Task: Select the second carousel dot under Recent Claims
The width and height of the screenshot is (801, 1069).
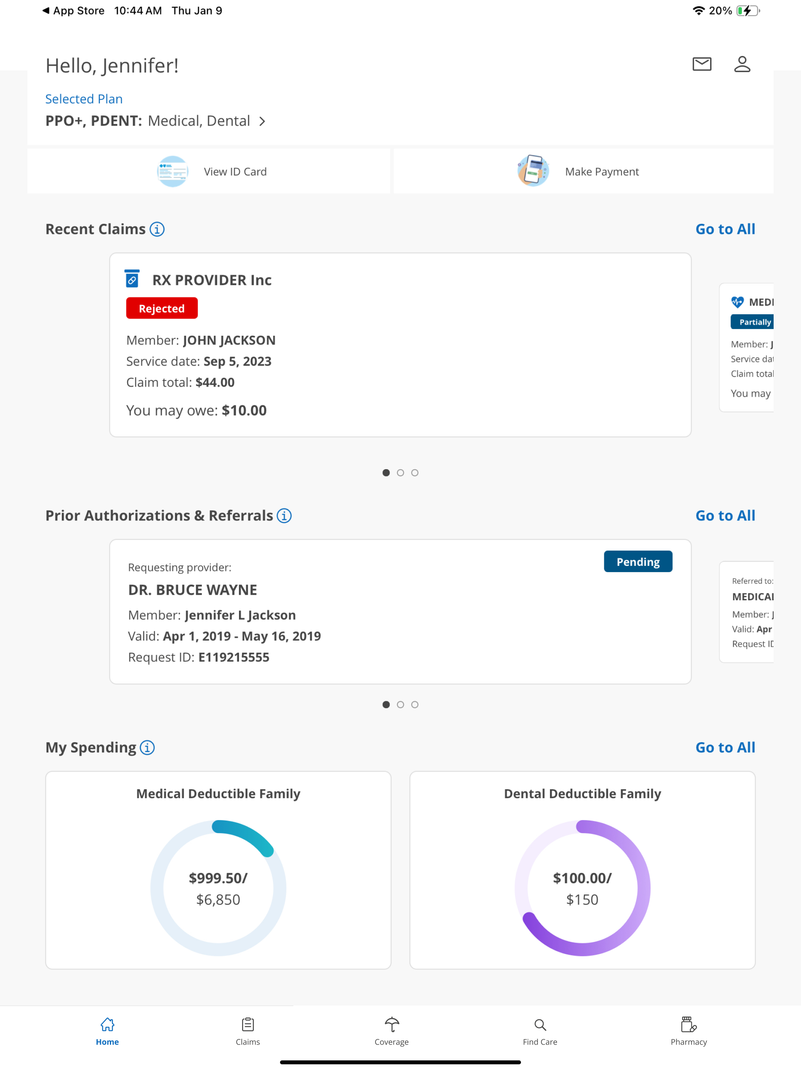Action: click(400, 473)
